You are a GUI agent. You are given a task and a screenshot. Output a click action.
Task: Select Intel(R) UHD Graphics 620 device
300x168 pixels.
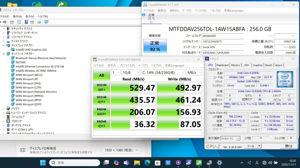coord(31,50)
